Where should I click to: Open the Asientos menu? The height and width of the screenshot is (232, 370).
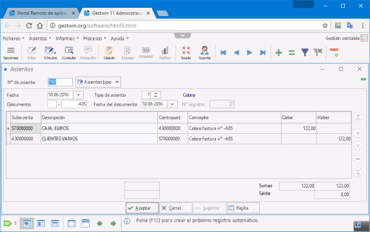tap(40, 38)
